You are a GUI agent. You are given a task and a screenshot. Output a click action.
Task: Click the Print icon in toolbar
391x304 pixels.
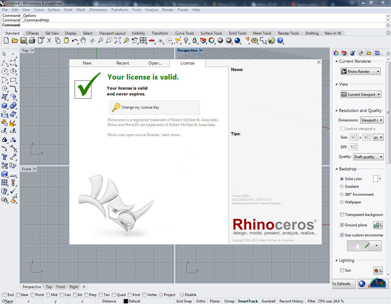point(32,40)
